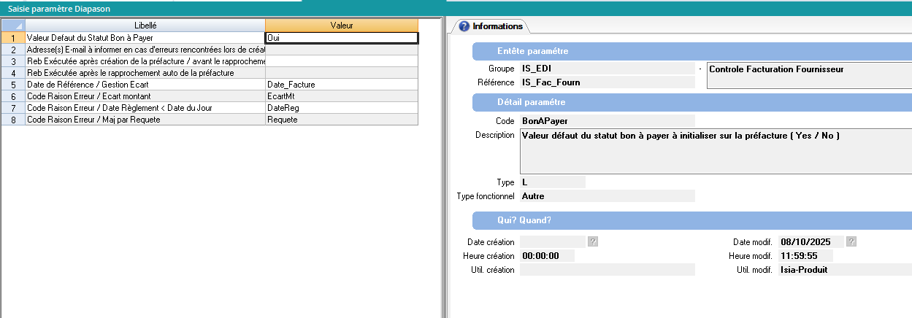
Task: Sort by the Libellé column header
Action: click(x=145, y=25)
